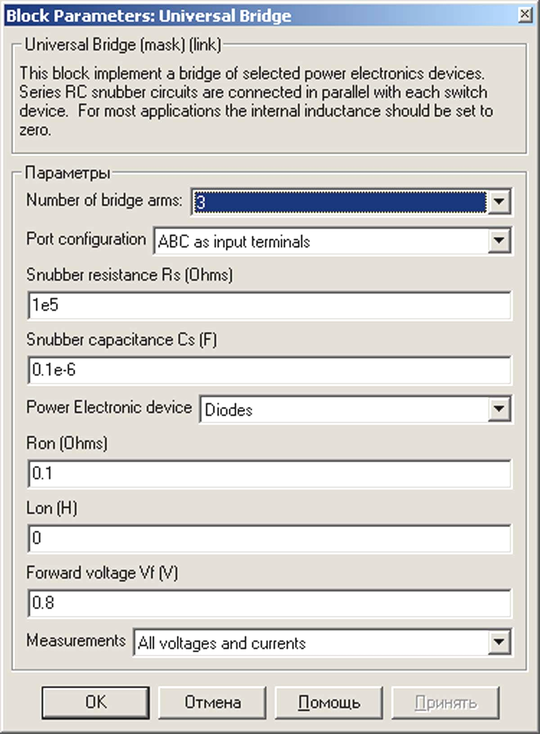Click the Snubber resistance Rs input field

pos(269,305)
